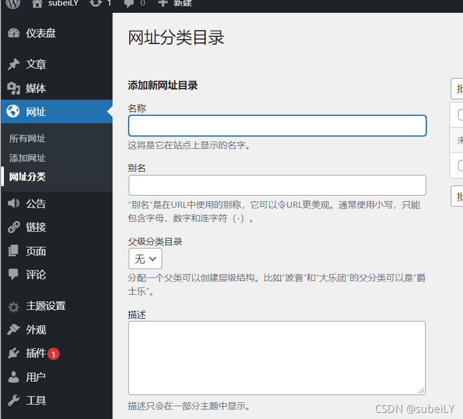Click the pages icon beside 页面
The image size is (463, 419).
pyautogui.click(x=13, y=251)
